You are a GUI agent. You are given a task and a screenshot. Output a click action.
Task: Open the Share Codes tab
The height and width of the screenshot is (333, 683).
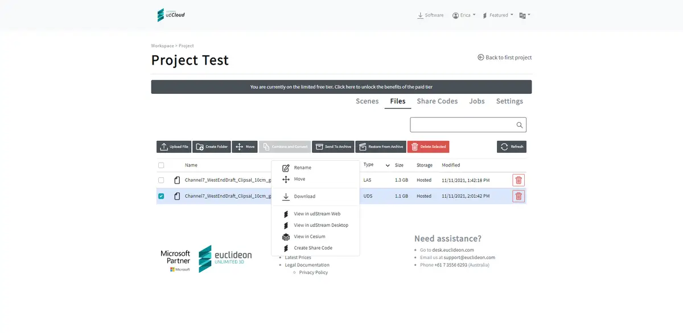(x=437, y=101)
